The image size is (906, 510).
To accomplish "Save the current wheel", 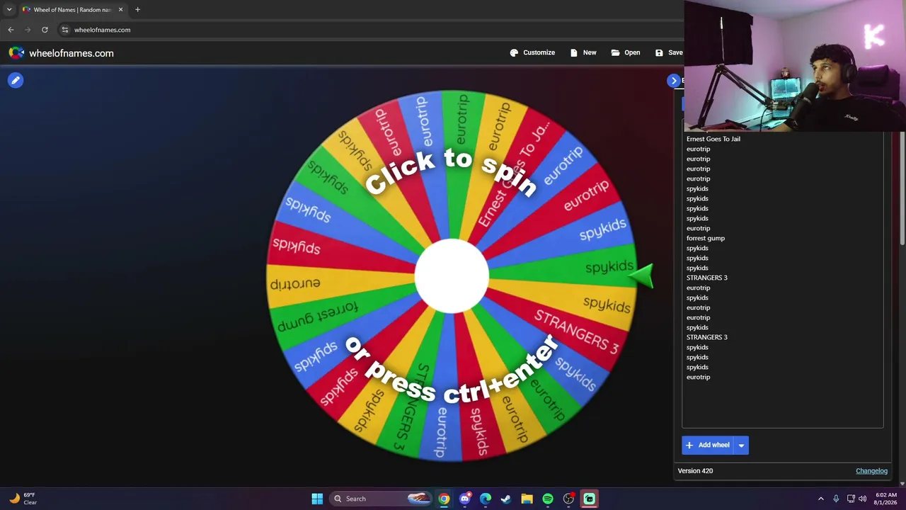I will click(669, 52).
